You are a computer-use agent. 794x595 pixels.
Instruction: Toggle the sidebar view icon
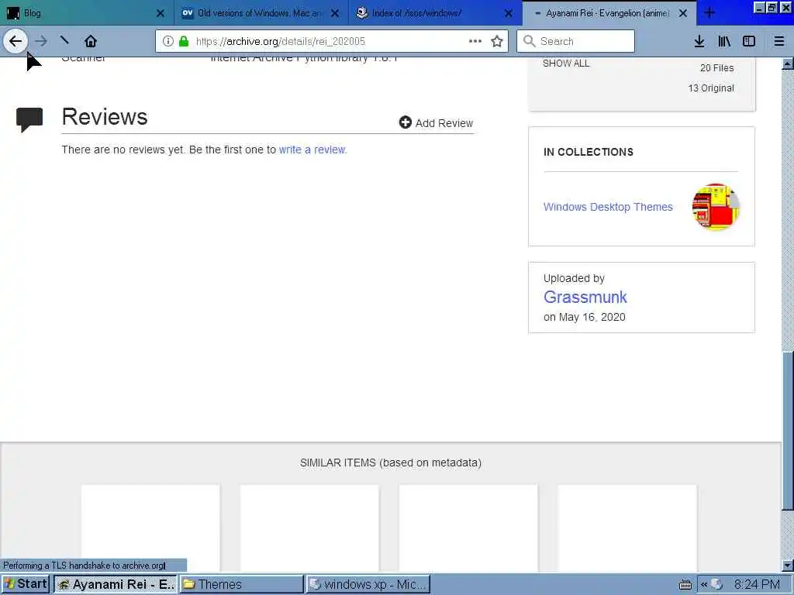point(749,41)
